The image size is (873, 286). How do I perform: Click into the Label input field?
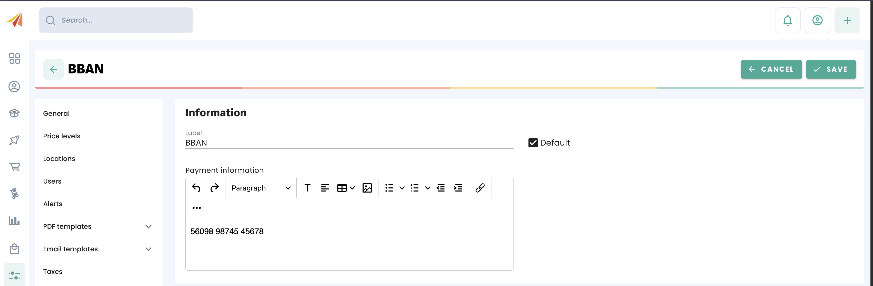(x=349, y=143)
